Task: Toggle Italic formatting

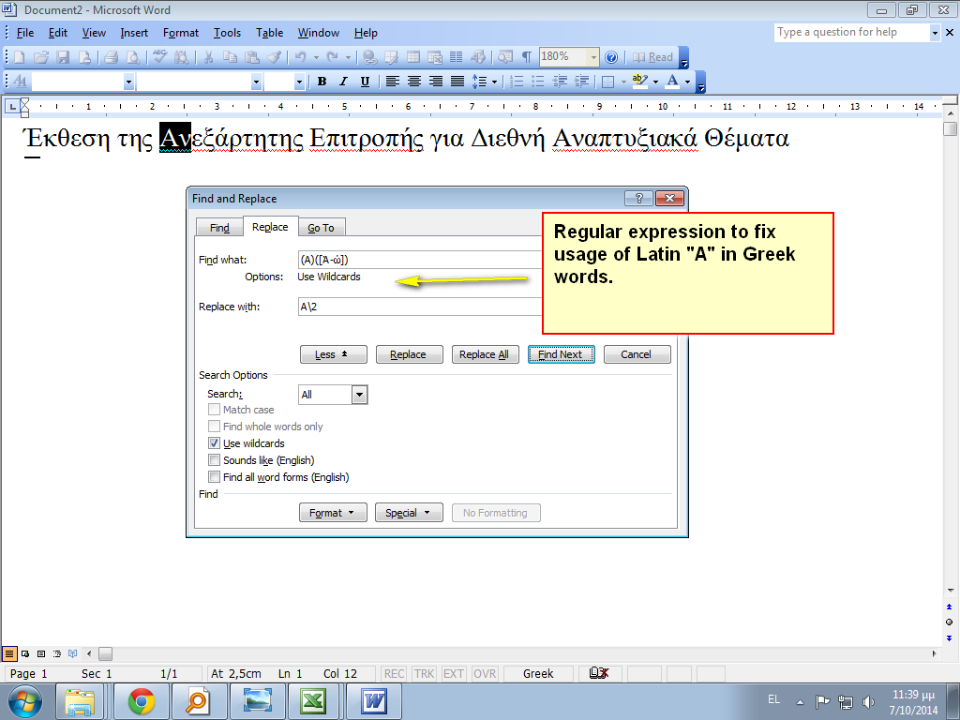Action: point(343,82)
